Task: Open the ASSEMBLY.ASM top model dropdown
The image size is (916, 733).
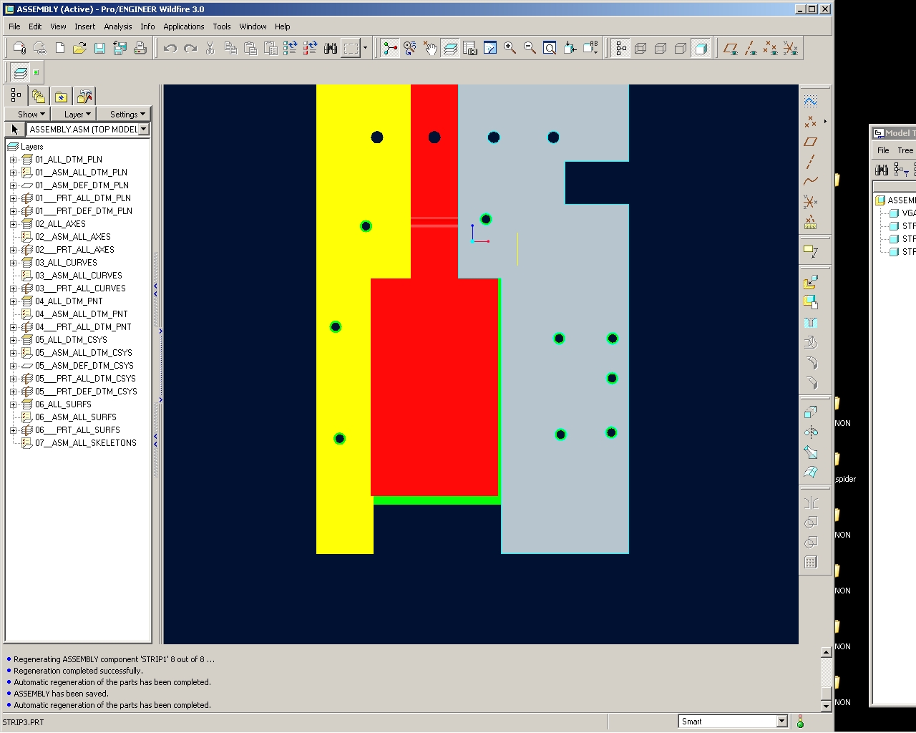Action: [144, 130]
